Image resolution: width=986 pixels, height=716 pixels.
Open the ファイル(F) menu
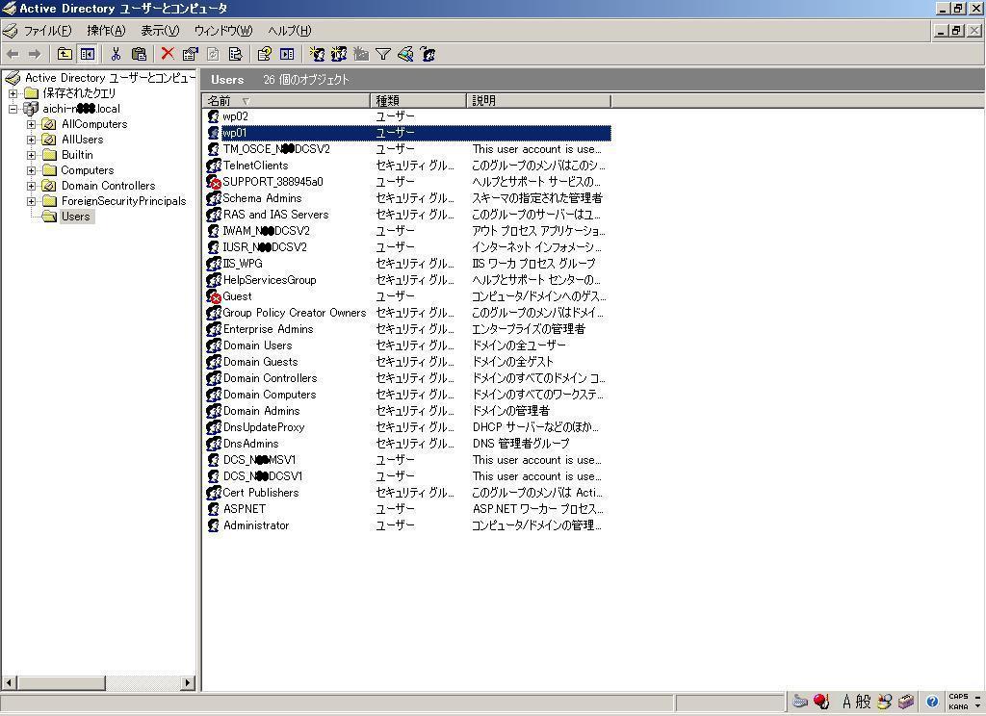[x=48, y=31]
